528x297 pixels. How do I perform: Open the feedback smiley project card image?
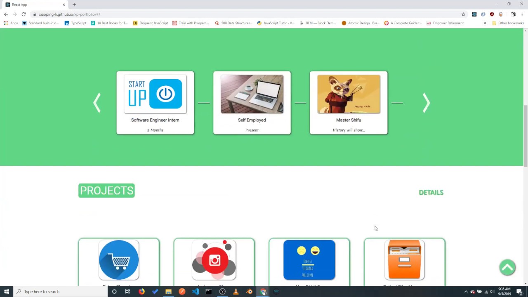309,260
